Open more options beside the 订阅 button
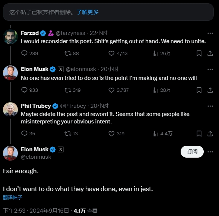 coord(210,152)
